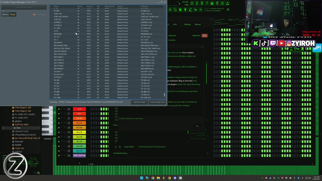
Task: Click browser folder icon beside magnifier
Action: (35, 173)
